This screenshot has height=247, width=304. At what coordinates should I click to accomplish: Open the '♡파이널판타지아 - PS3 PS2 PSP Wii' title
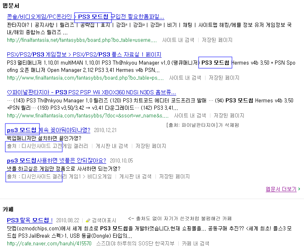pyautogui.click(x=91, y=92)
